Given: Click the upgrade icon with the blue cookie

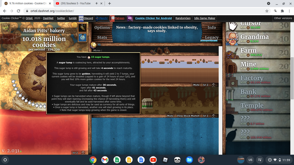Looking at the screenshot, I should (x=83, y=38).
